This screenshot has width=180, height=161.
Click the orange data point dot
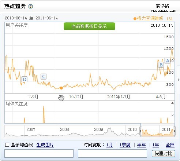tap(61, 88)
